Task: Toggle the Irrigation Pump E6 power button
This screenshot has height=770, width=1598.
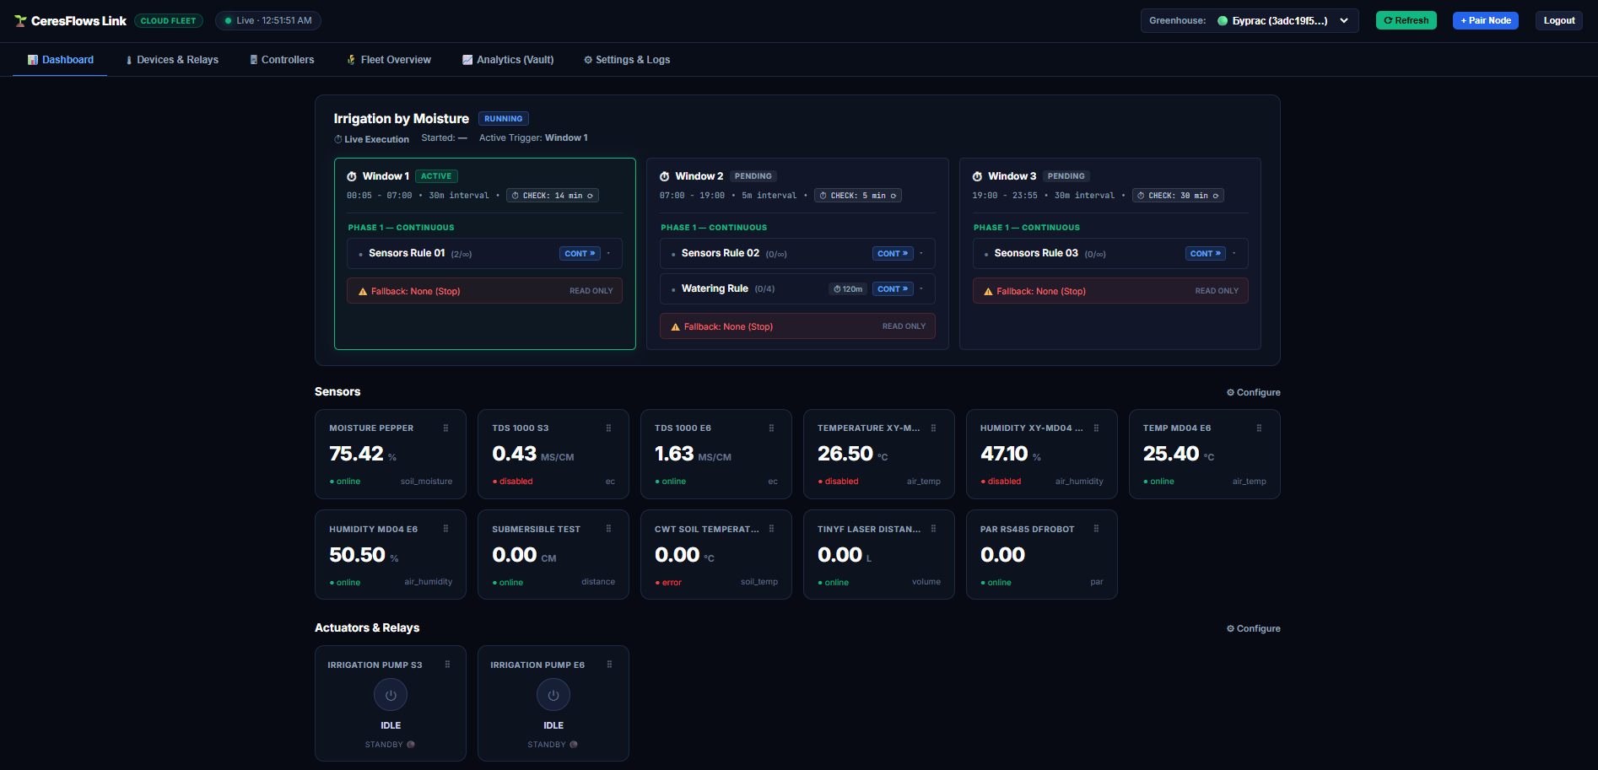Action: tap(553, 695)
